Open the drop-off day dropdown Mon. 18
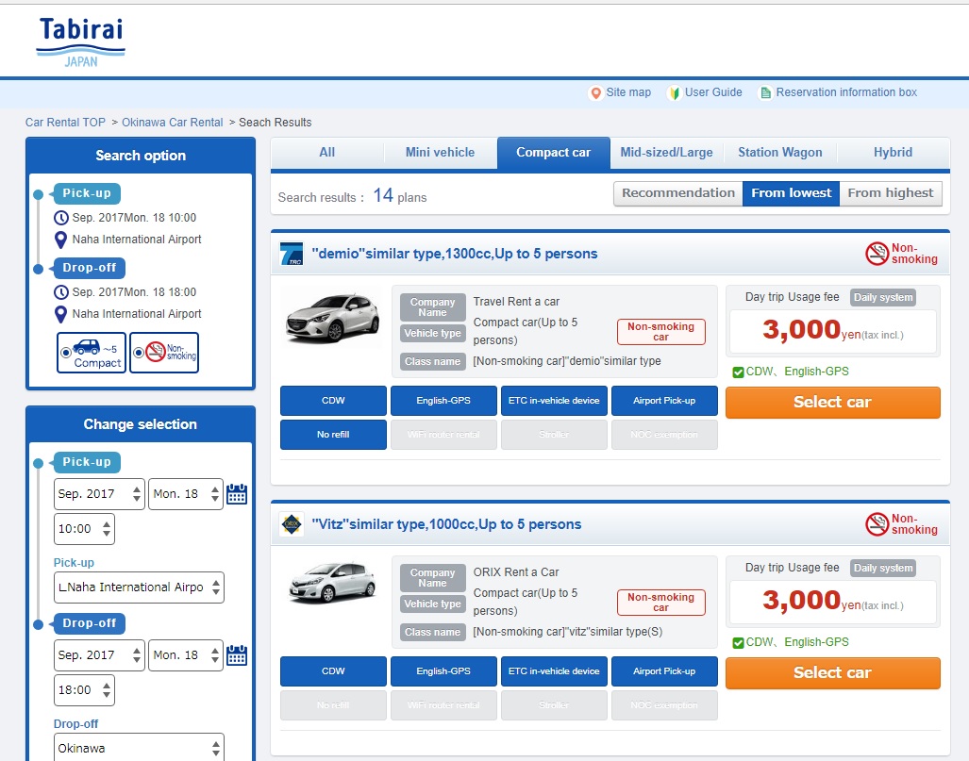The width and height of the screenshot is (969, 761). pos(185,655)
